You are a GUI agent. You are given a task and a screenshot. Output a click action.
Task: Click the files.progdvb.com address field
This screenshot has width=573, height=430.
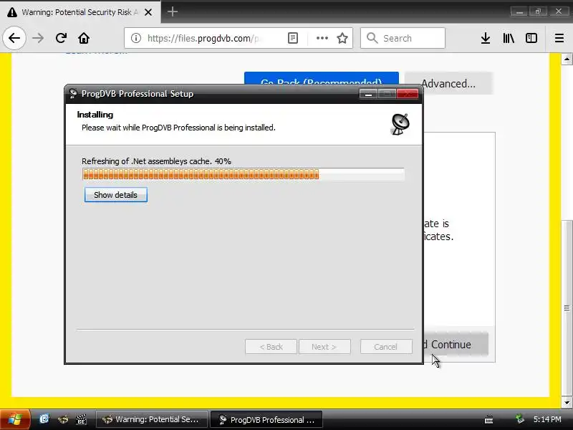(203, 38)
